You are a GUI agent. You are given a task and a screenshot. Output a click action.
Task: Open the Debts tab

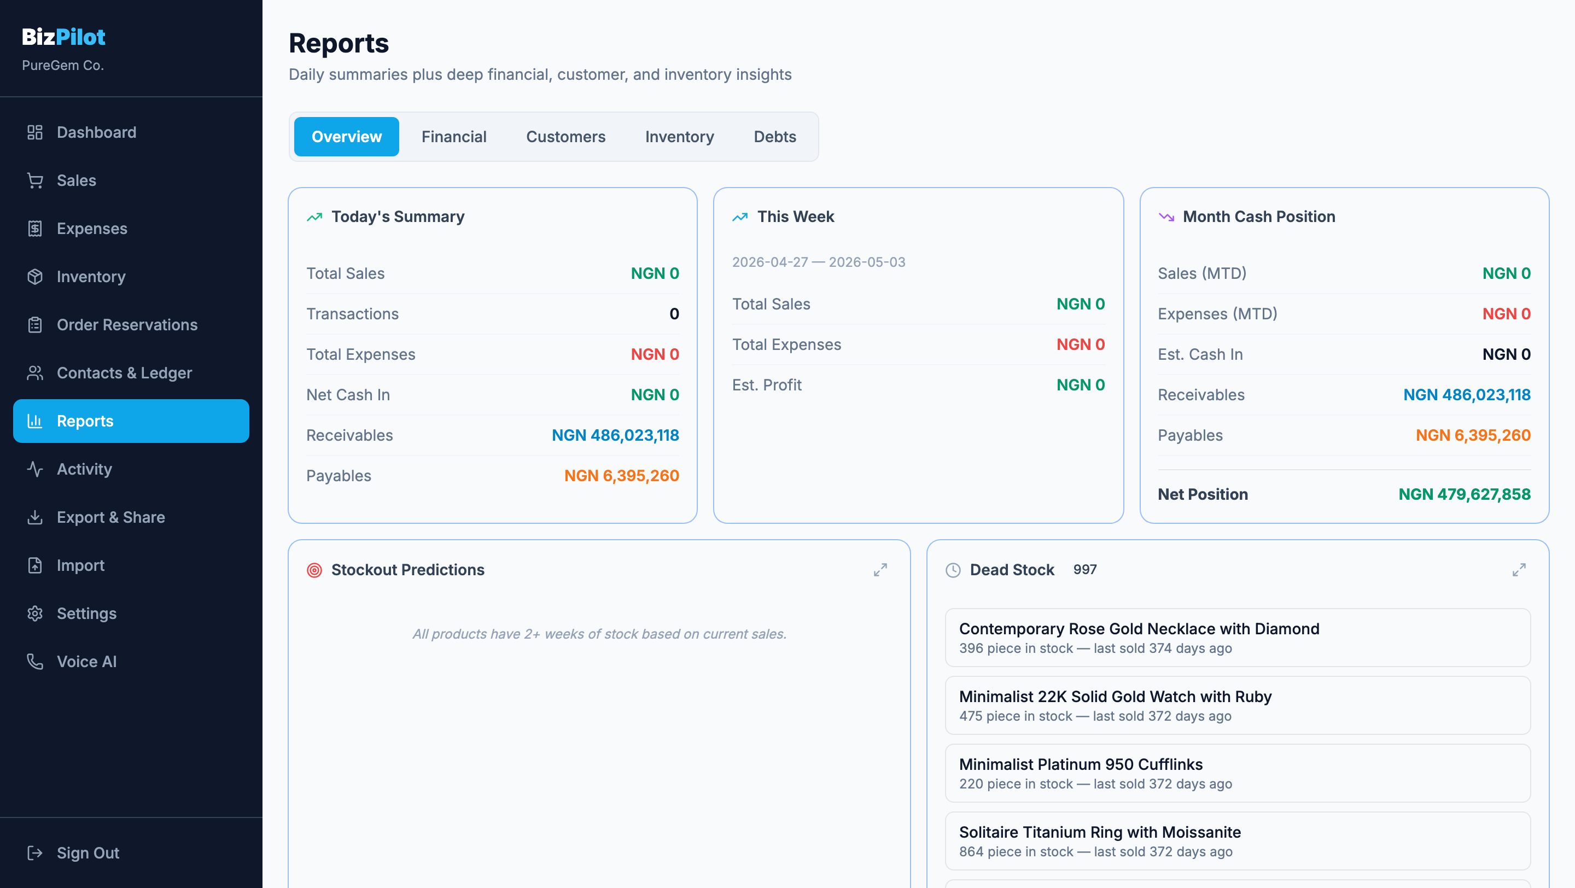pos(775,137)
